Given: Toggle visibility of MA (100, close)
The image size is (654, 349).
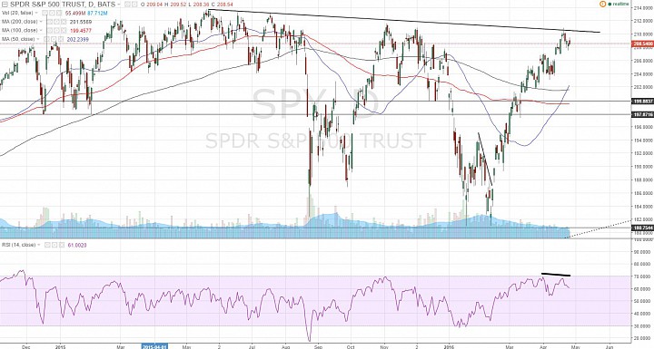Looking at the screenshot, I should click(x=50, y=31).
